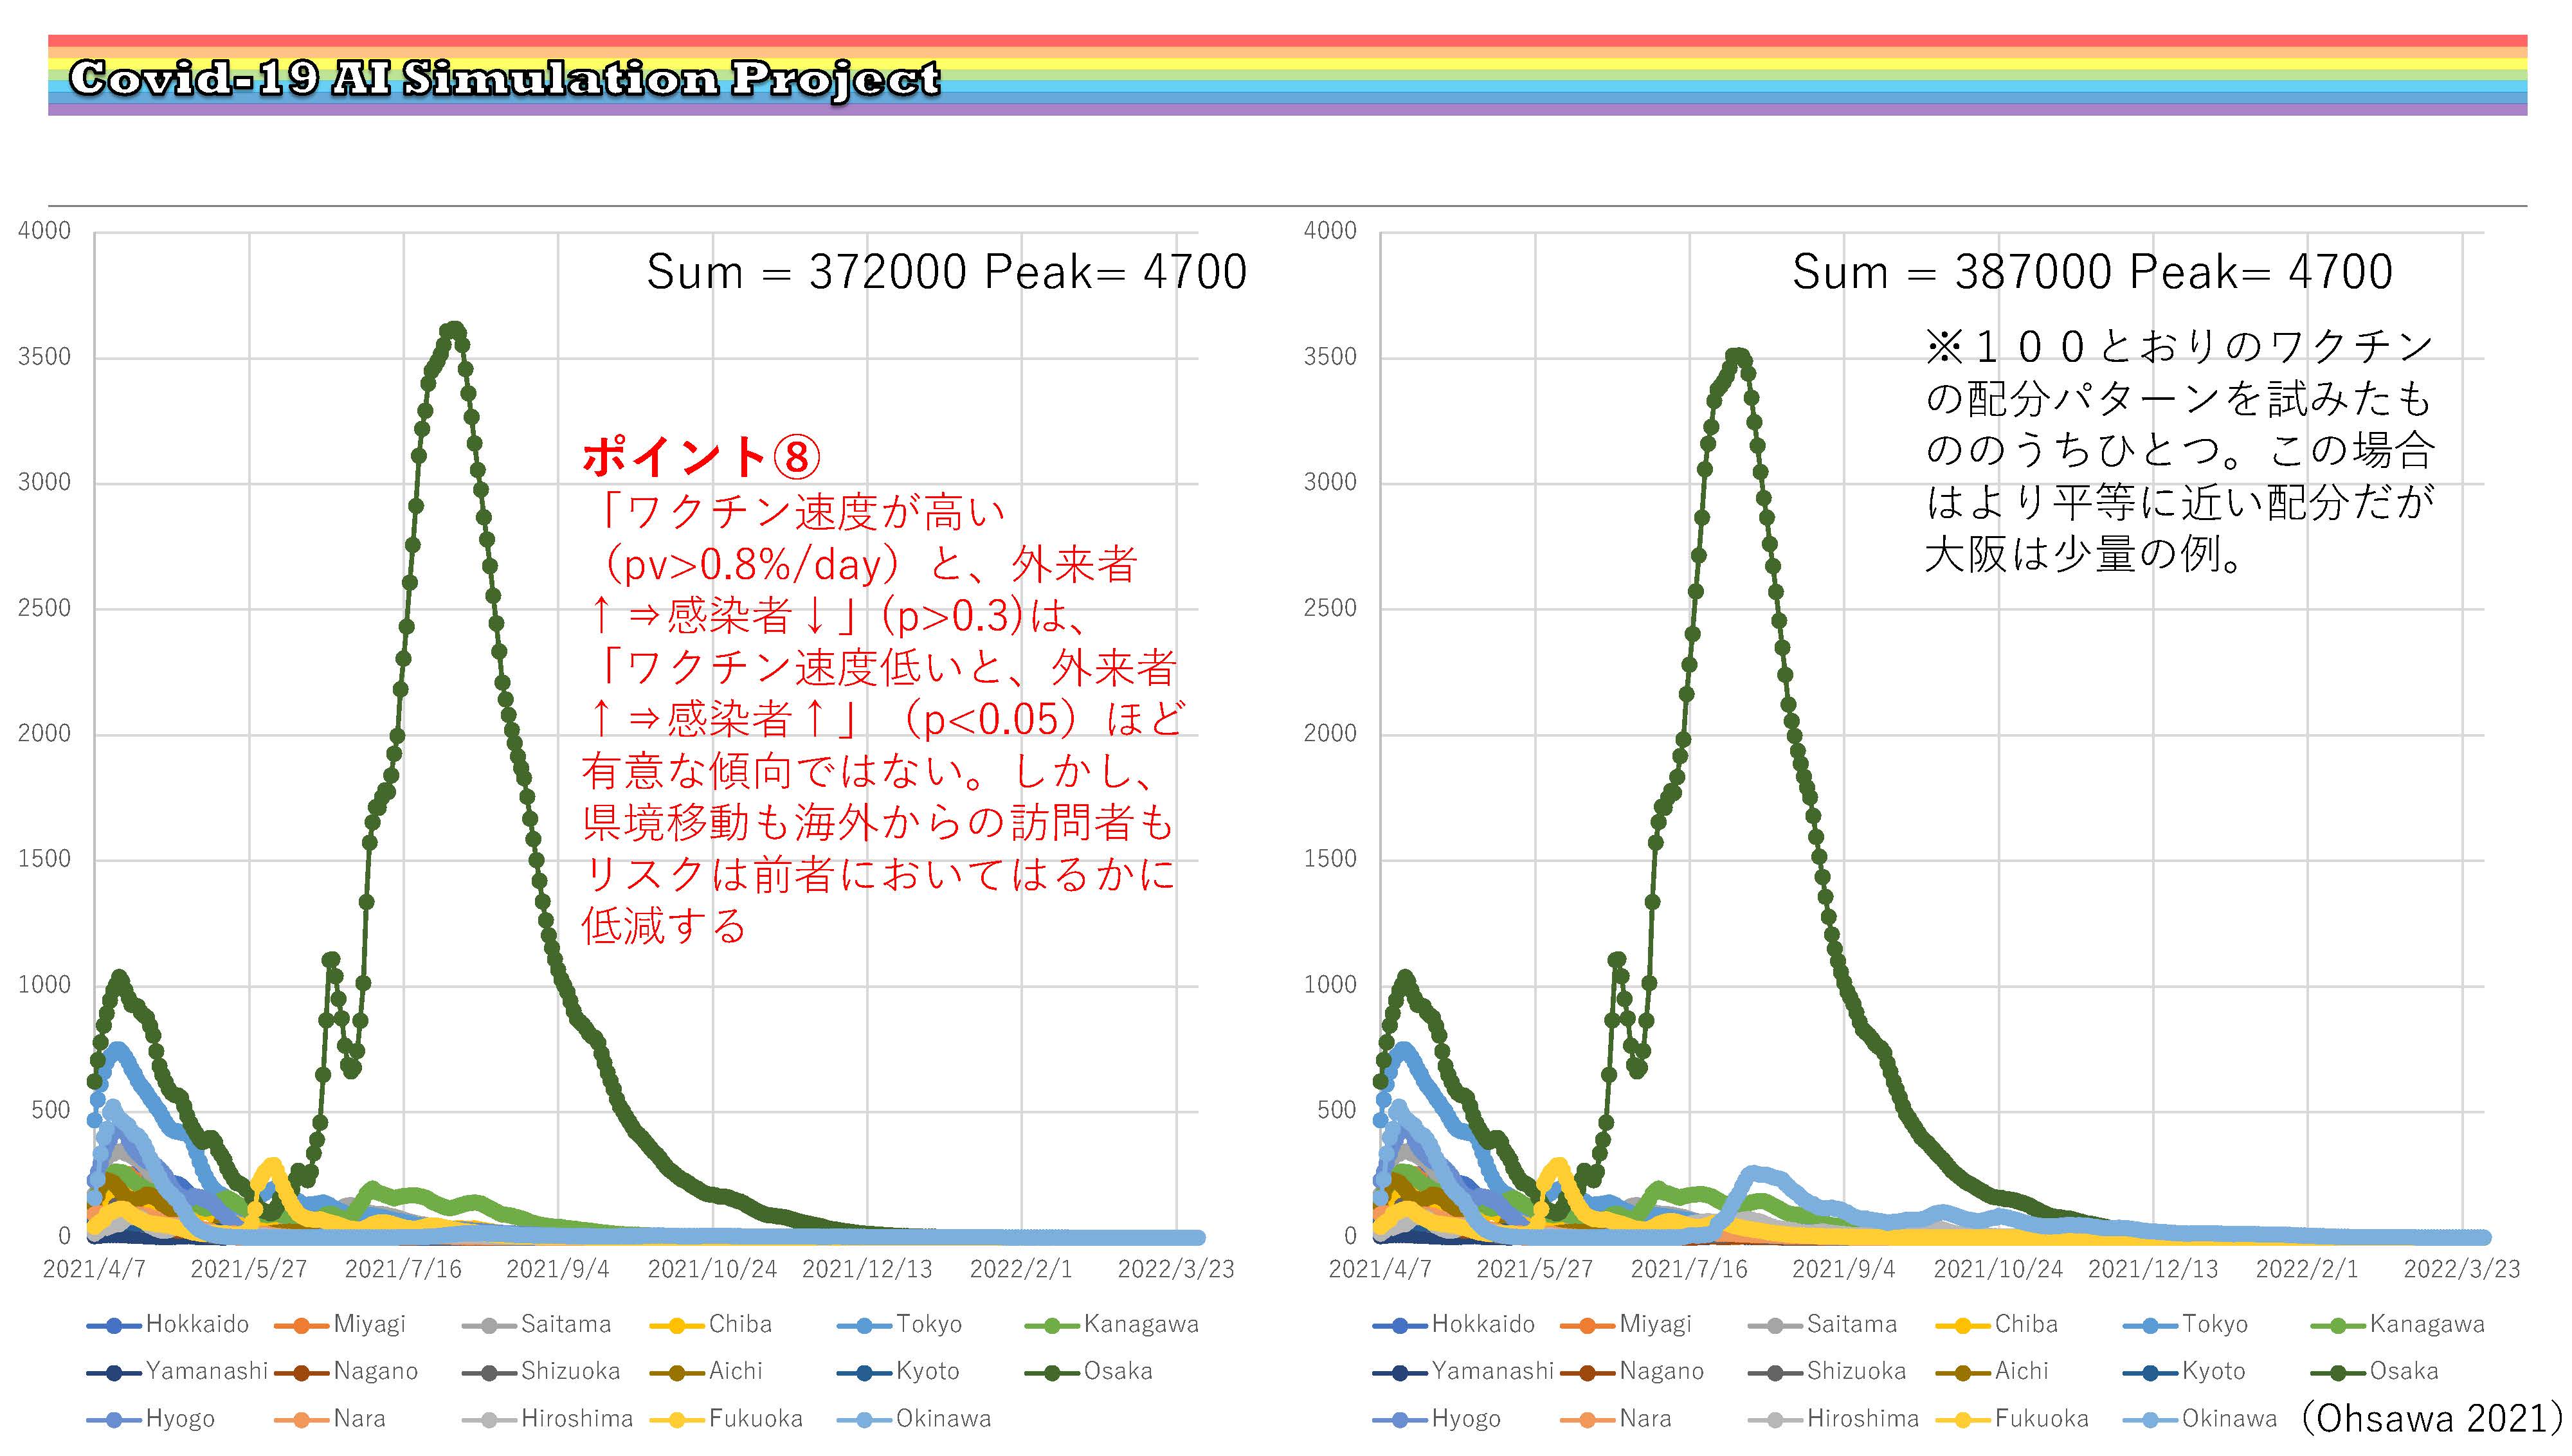Select Hokkaido in the left chart legend

pos(168,1324)
